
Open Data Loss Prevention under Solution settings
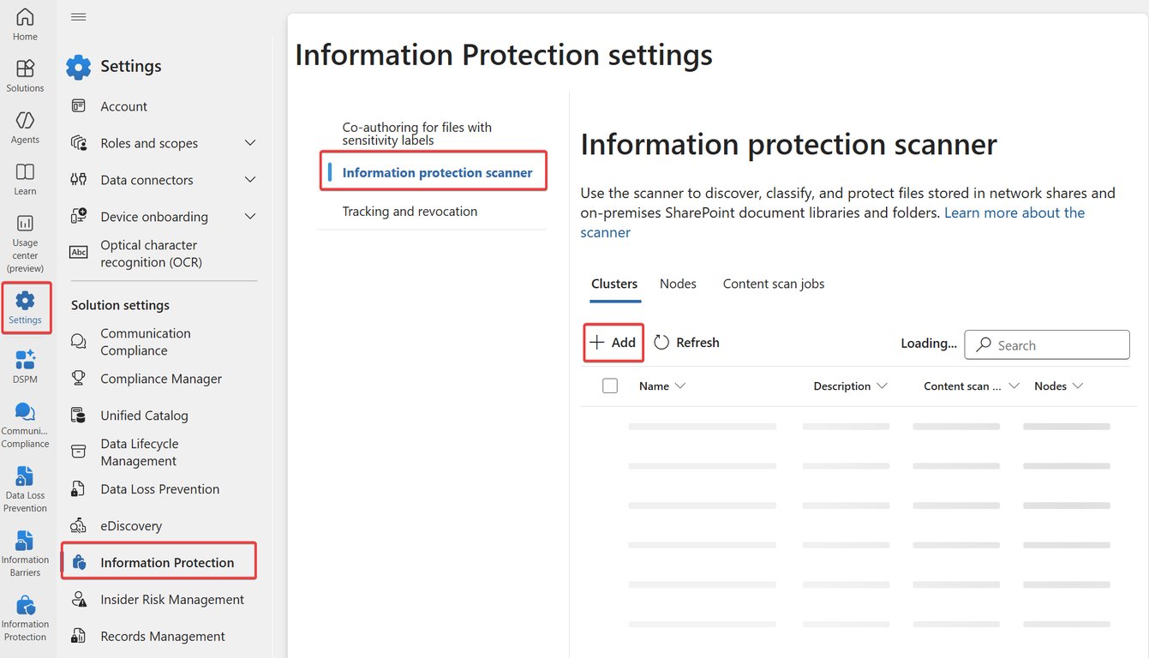pos(159,489)
